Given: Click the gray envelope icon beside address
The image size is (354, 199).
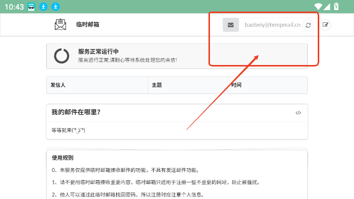Looking at the screenshot, I should pos(231,25).
